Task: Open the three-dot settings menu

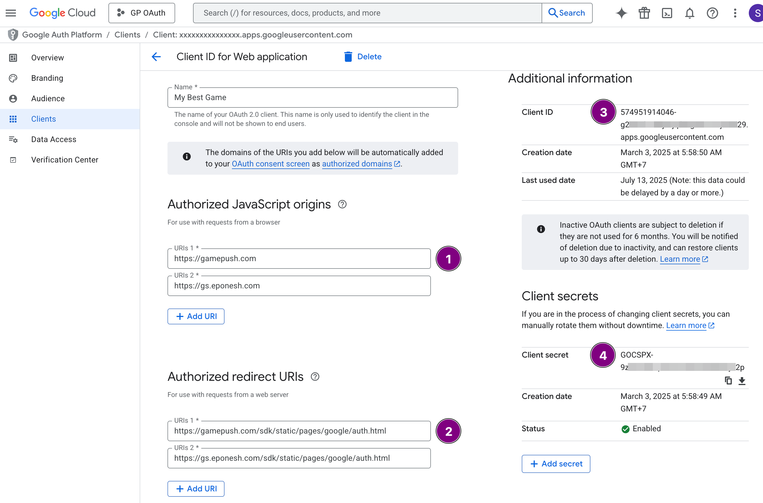Action: pos(735,13)
